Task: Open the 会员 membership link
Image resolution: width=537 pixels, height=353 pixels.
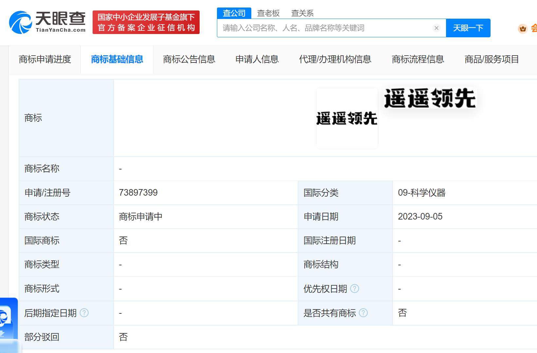Action: tap(534, 28)
